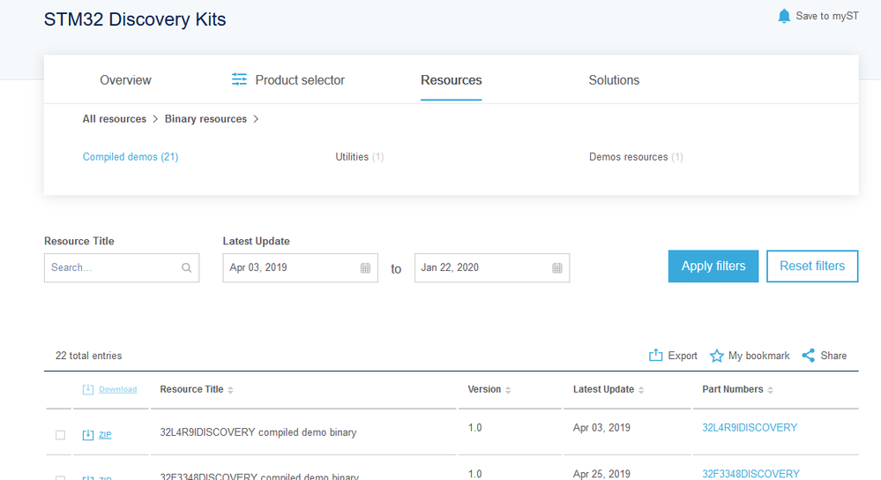Click the Save to myST bell icon
The image size is (881, 480).
[x=784, y=16]
